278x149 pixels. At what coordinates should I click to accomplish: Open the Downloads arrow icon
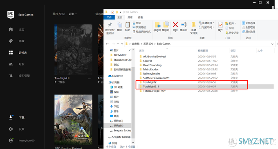point(11,117)
